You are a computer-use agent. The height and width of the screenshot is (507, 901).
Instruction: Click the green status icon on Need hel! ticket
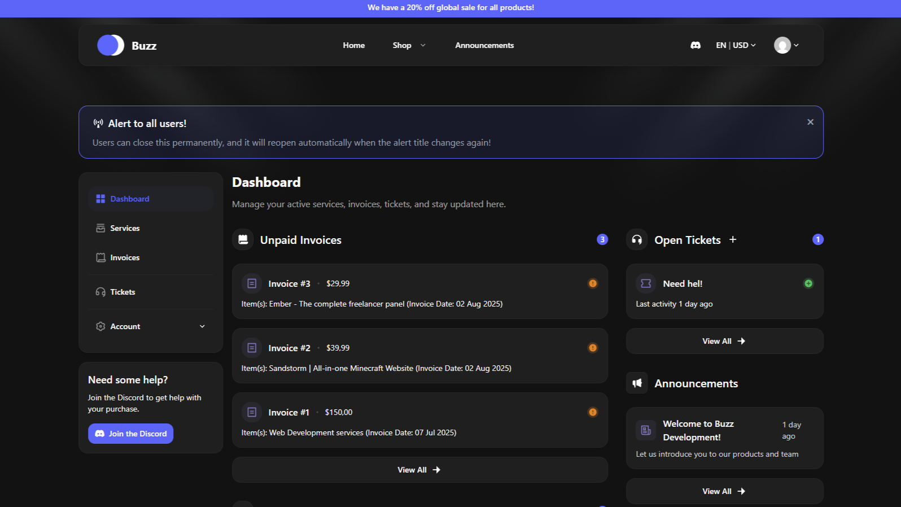(x=808, y=283)
